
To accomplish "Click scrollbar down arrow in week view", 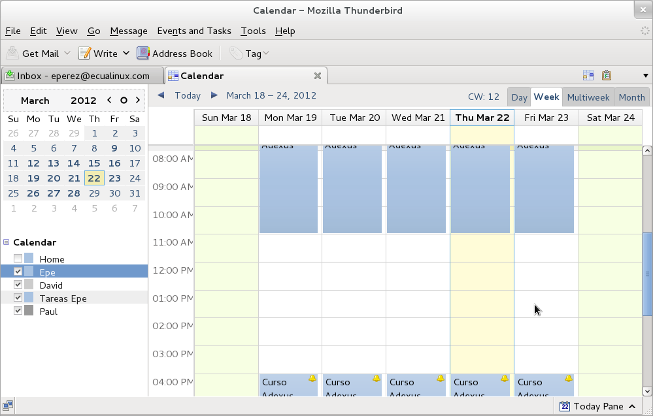I will pyautogui.click(x=647, y=391).
